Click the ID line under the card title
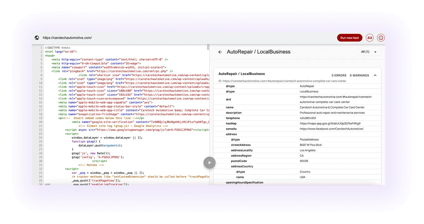 pyautogui.click(x=282, y=81)
